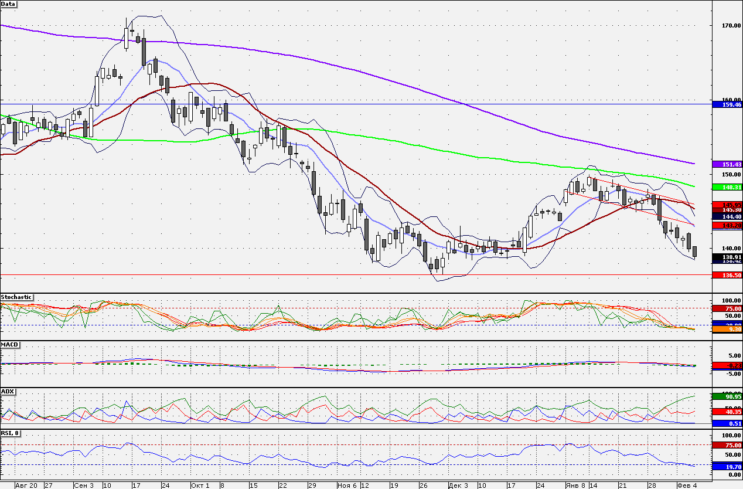Select the Stochastic panel label
This screenshot has width=743, height=489.
click(x=16, y=297)
